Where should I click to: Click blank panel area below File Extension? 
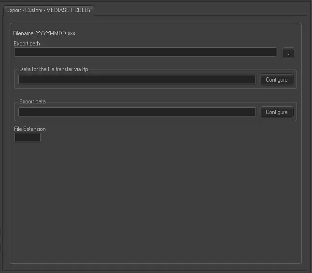(155, 203)
